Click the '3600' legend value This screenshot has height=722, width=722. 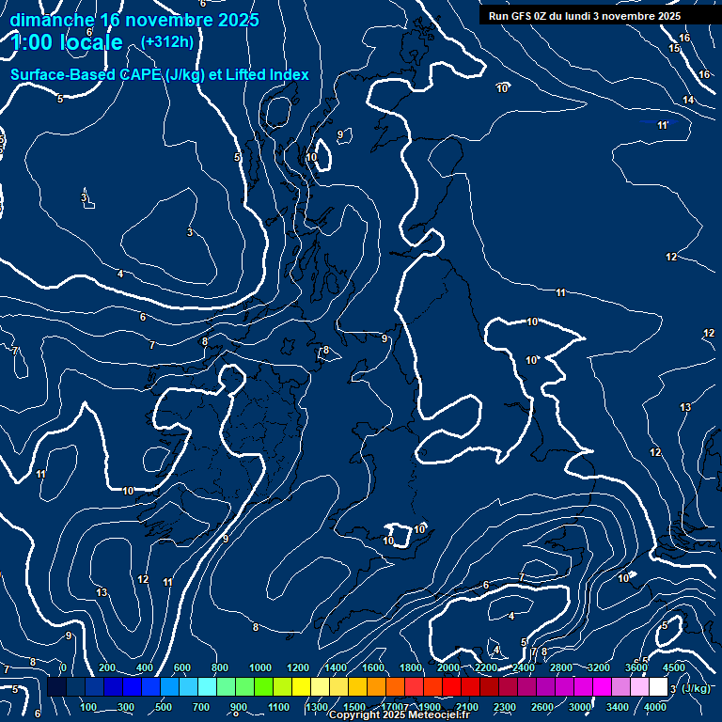click(636, 667)
